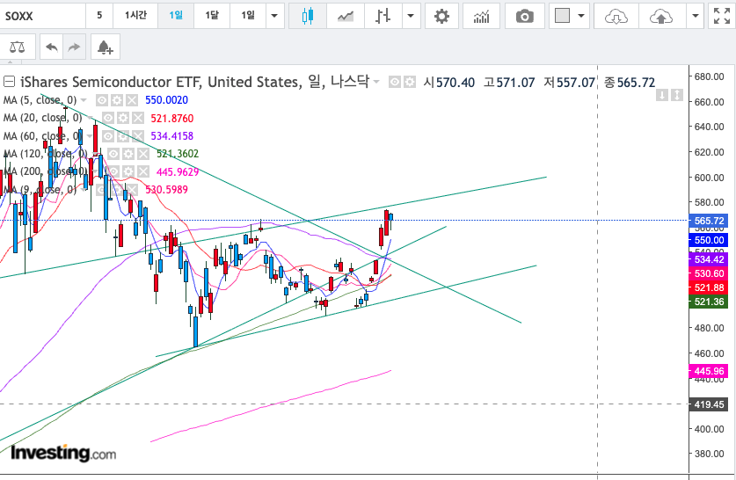Remove the MA 20 indicator
Screen dimensions: 736x480
[137, 118]
